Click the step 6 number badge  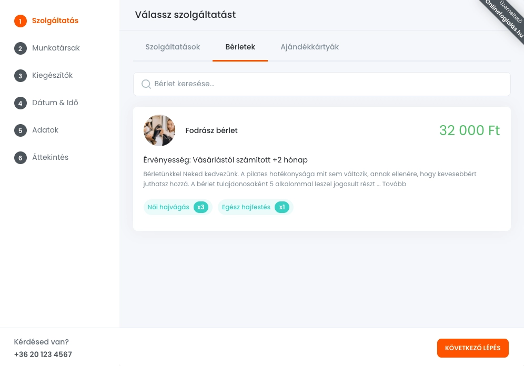click(20, 158)
